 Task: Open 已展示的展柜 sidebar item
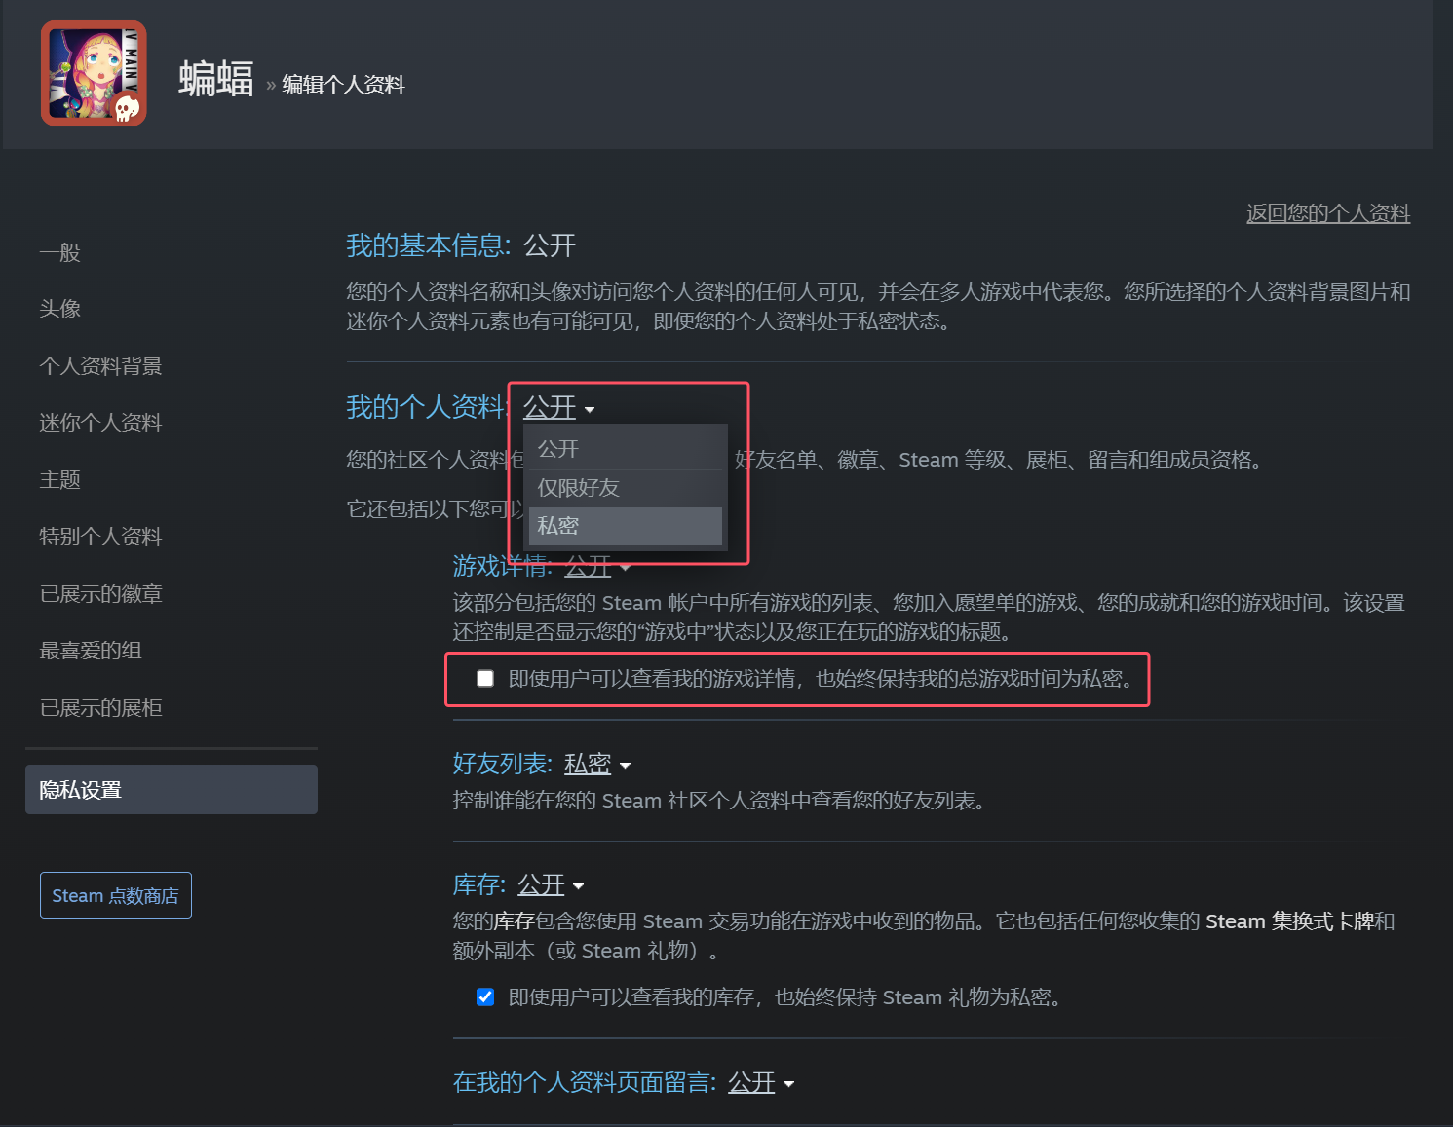(x=100, y=708)
